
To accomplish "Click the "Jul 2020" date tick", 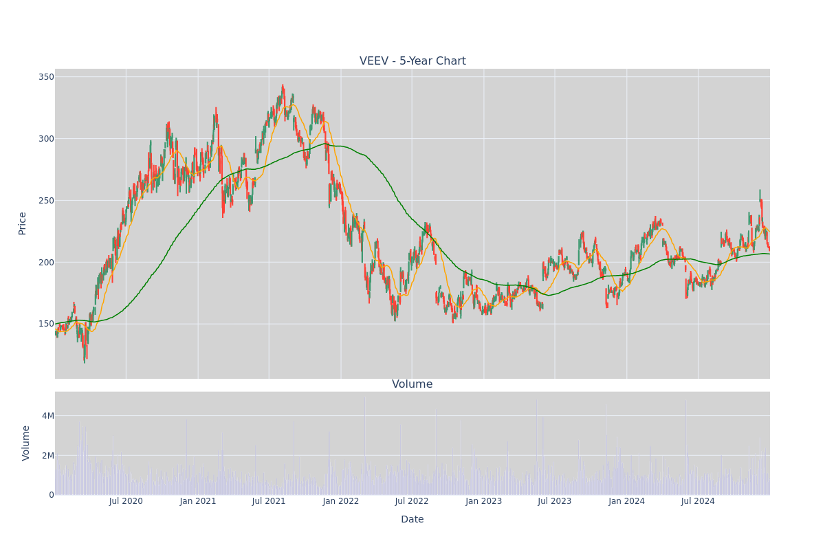I will [x=126, y=501].
